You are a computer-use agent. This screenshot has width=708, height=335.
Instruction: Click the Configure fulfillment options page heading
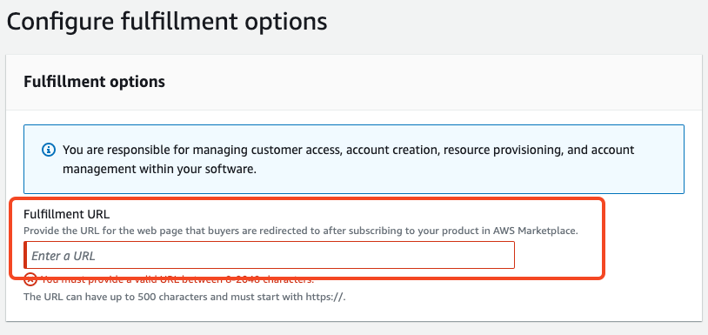pos(167,22)
